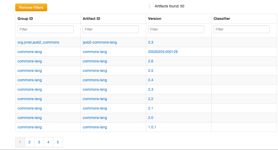Click the Classifier filter input
278x150 pixels.
coord(241,29)
